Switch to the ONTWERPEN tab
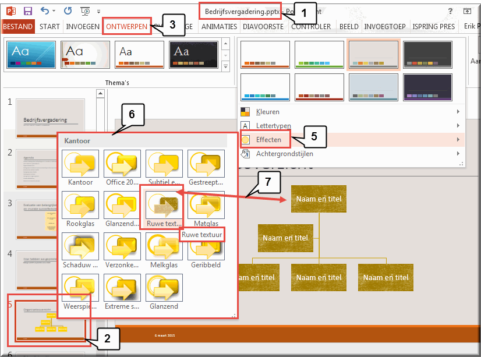 coord(127,27)
